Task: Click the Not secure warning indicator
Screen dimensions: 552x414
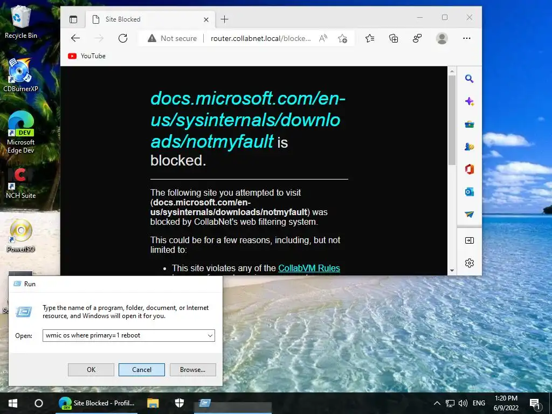Action: (172, 38)
